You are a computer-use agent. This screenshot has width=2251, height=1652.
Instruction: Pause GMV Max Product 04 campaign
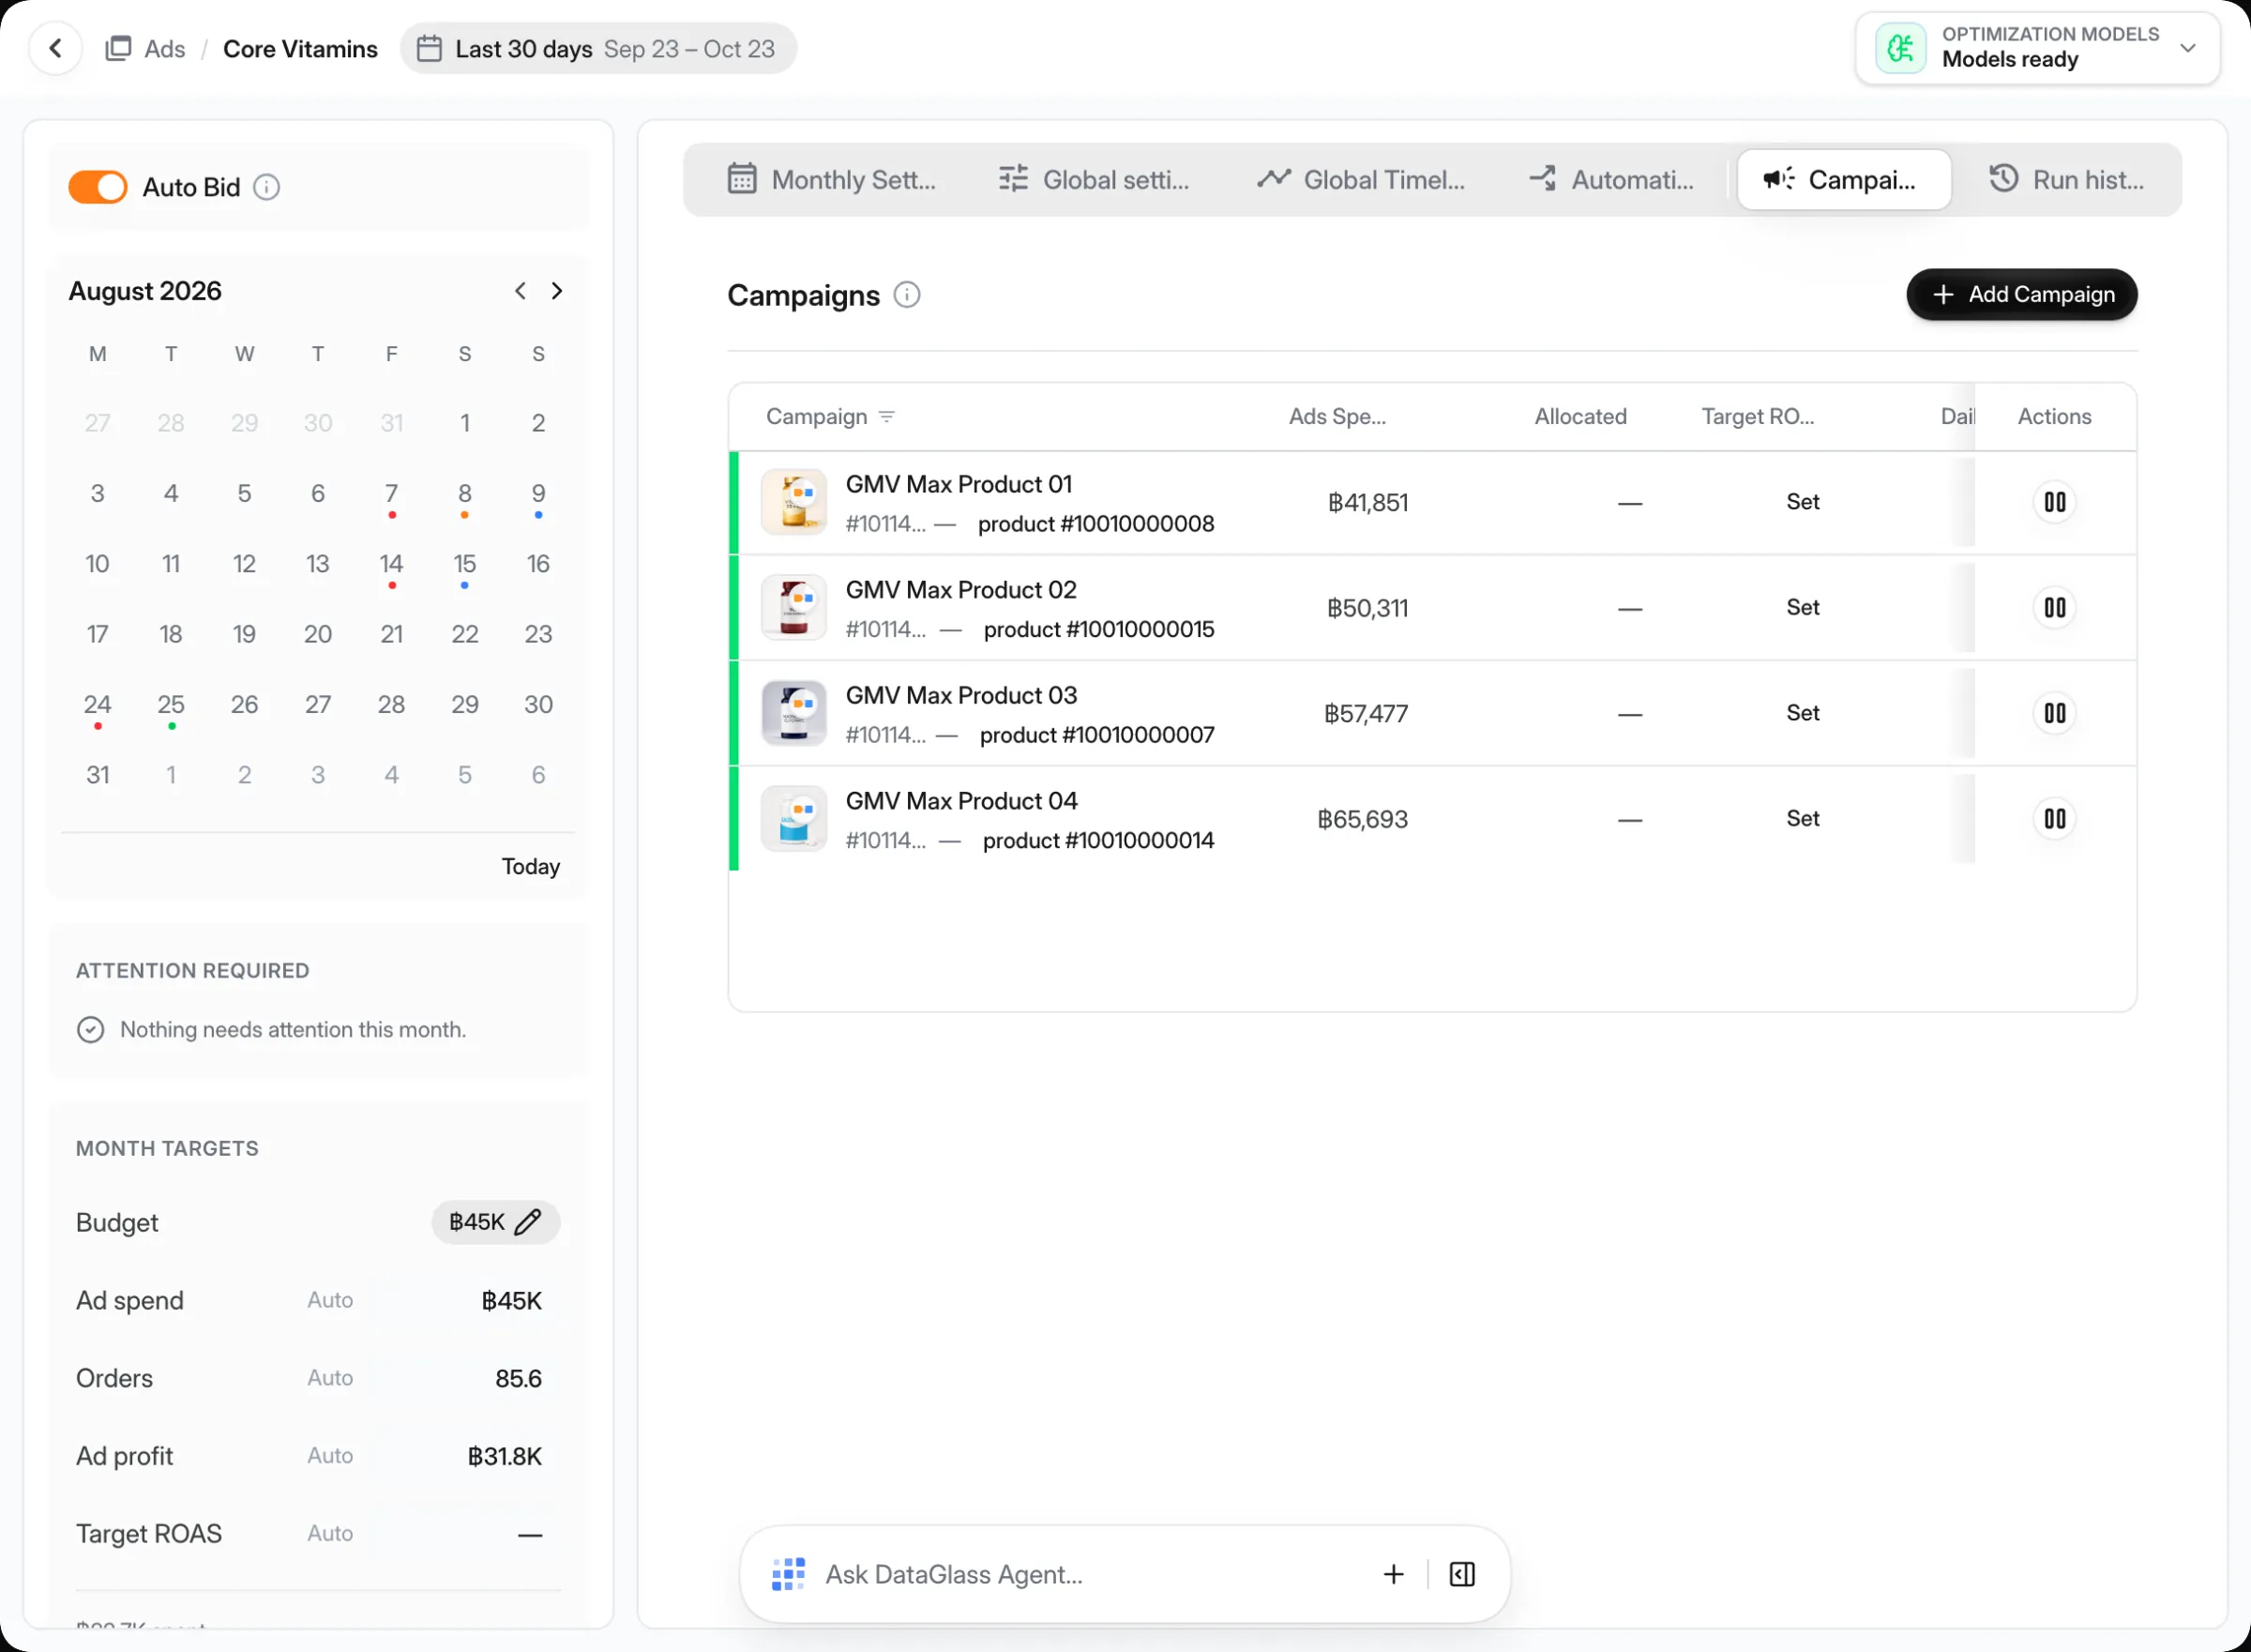coord(2054,819)
